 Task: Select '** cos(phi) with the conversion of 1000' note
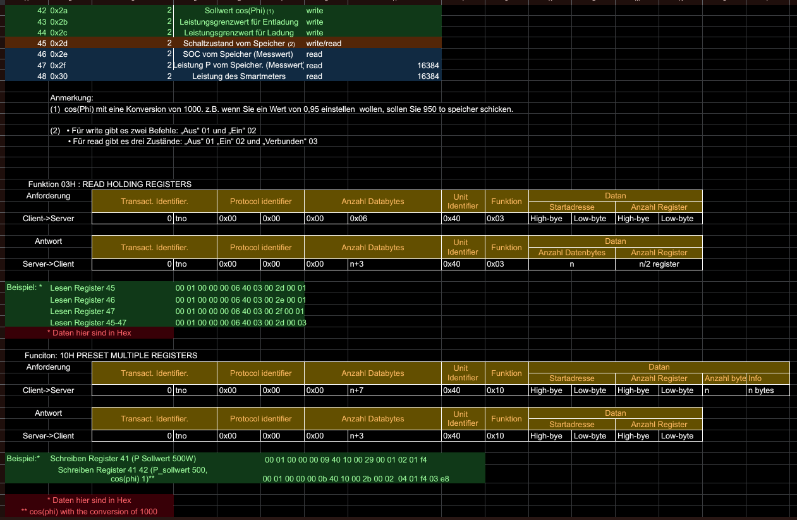point(89,511)
